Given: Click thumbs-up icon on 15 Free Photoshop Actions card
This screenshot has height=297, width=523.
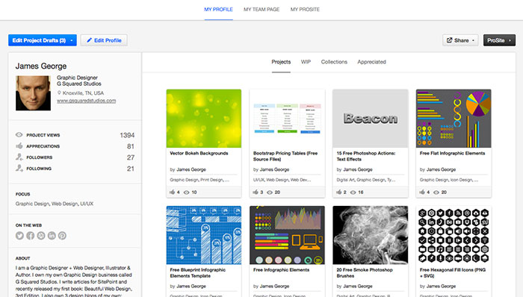Looking at the screenshot, I should coord(339,192).
